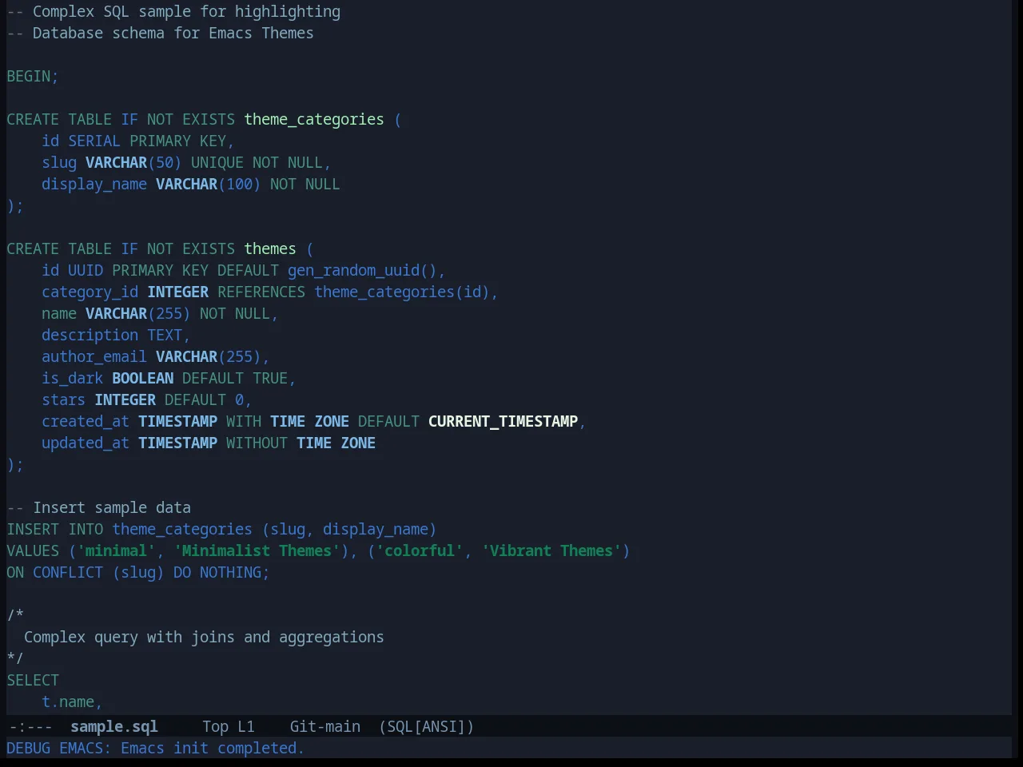Viewport: 1023px width, 767px height.
Task: Click the REFERENCES keyword
Action: click(261, 292)
